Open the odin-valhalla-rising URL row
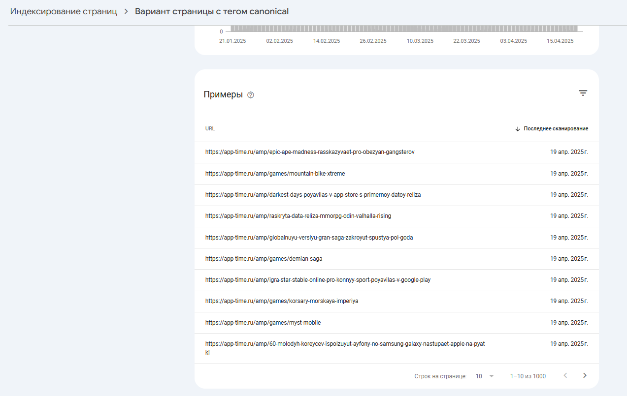 click(x=298, y=216)
